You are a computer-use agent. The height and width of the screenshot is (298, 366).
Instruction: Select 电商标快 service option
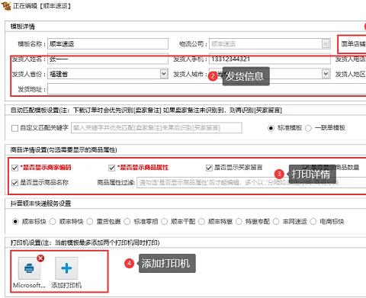point(313,222)
